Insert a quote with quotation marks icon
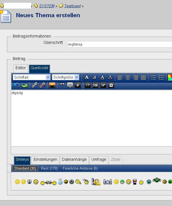The width and height of the screenshot is (172, 206). [62, 85]
